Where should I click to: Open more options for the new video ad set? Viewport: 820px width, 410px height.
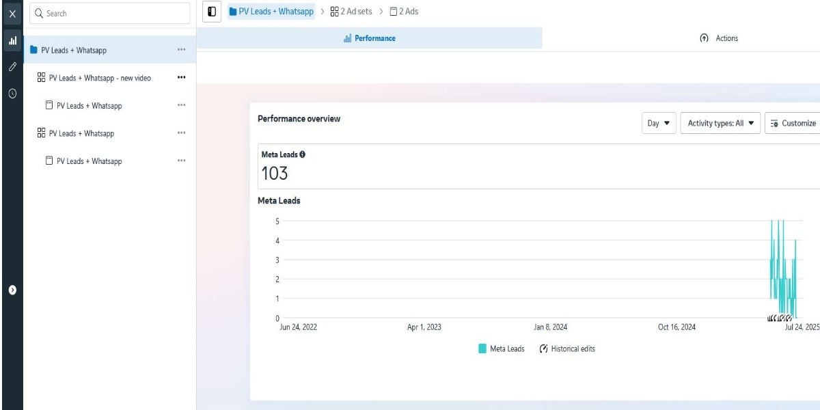pos(181,78)
